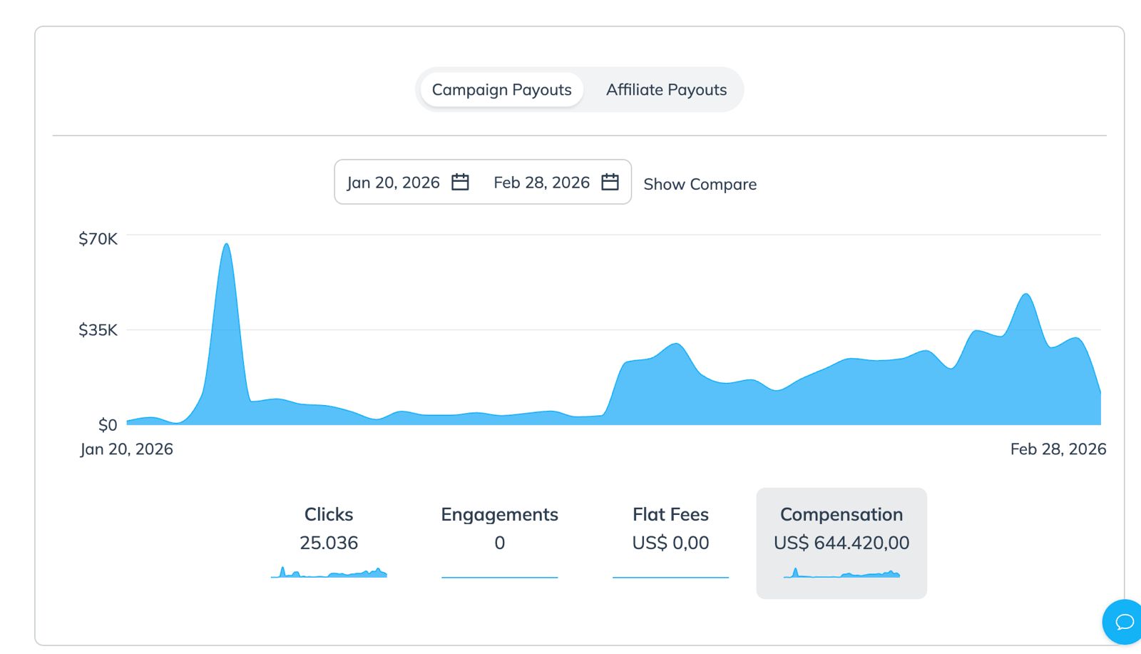Click the US$ 644.420,00 compensation value
Screen dimensions: 1141x654
pyautogui.click(x=841, y=543)
